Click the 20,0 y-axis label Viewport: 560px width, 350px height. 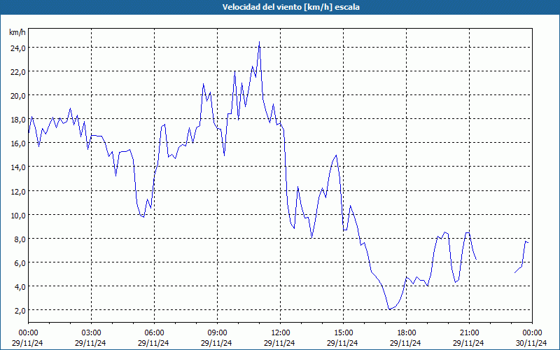coord(17,95)
